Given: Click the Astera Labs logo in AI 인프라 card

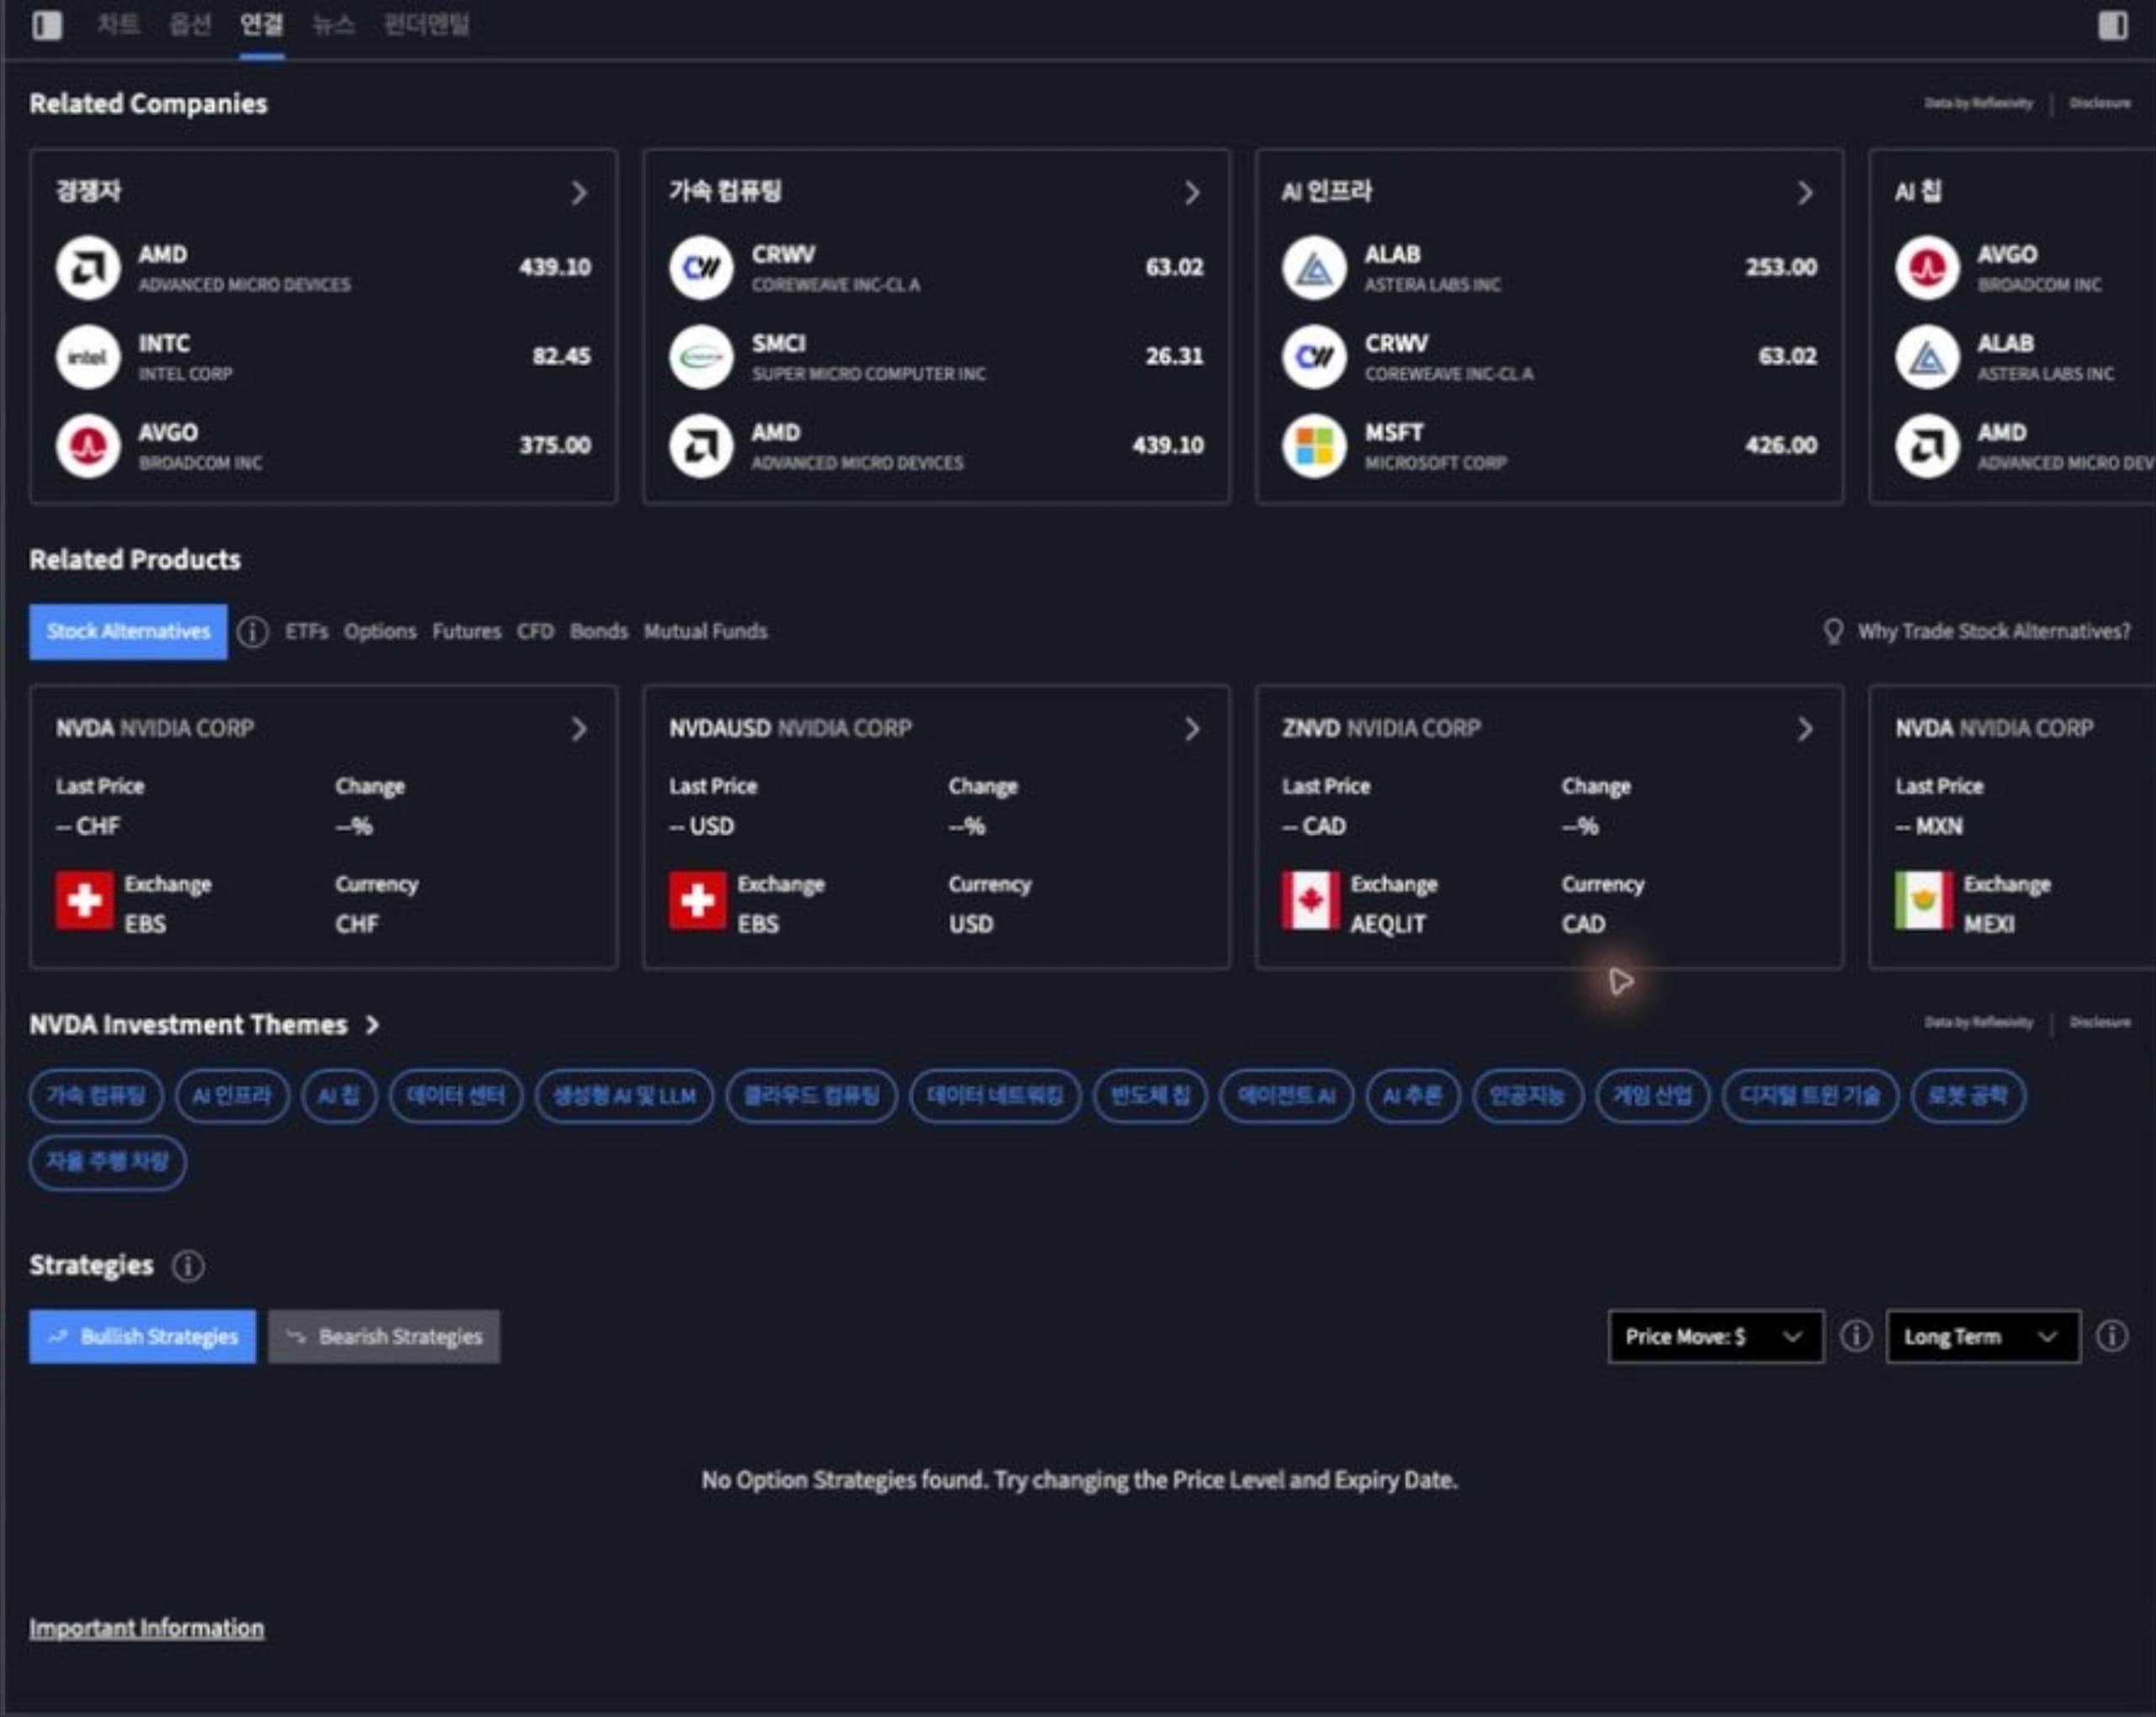Looking at the screenshot, I should [1314, 268].
